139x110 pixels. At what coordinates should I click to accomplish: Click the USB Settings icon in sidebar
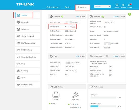18,50
